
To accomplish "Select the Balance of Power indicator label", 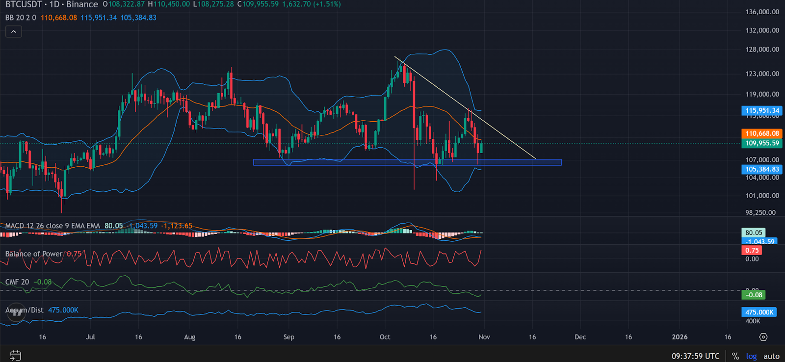I will click(x=34, y=254).
